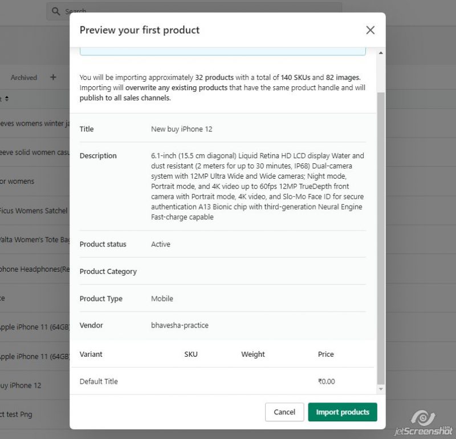The height and width of the screenshot is (439, 456).
Task: Switch to the Archived tab
Action: click(23, 77)
